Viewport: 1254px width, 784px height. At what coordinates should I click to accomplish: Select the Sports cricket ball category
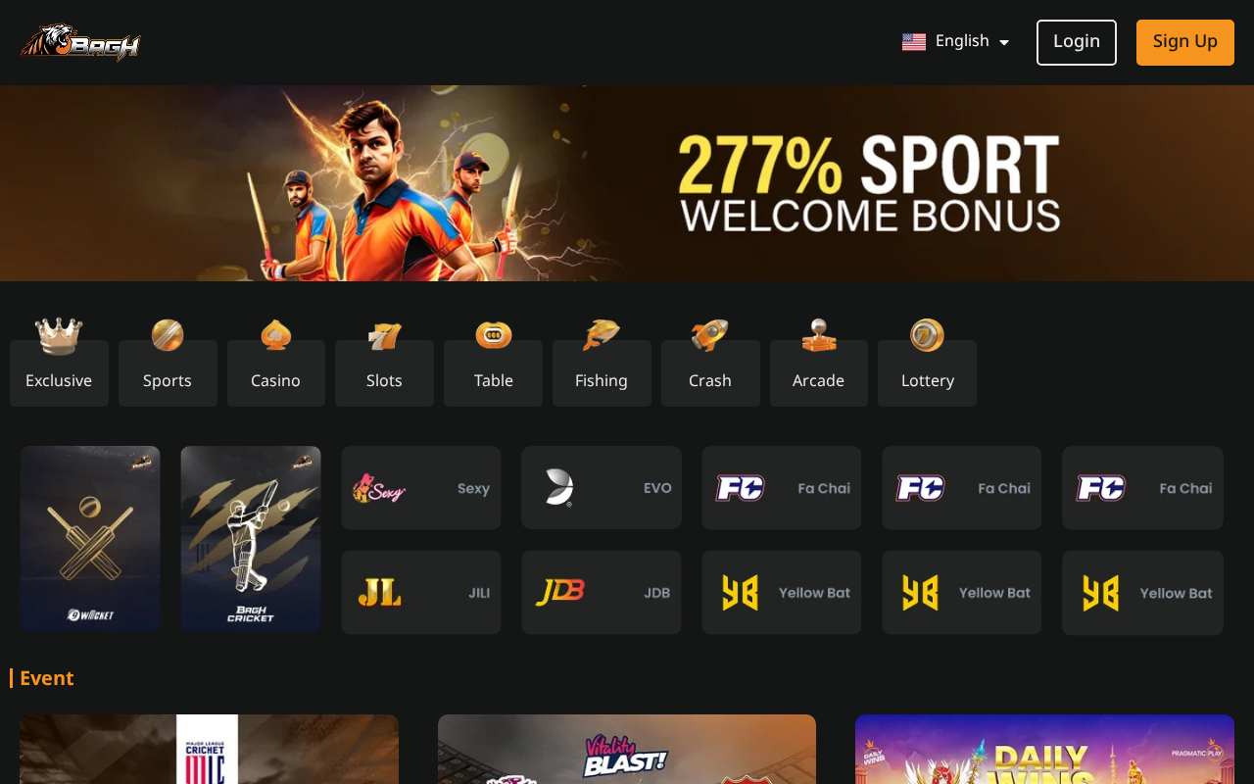tap(168, 363)
